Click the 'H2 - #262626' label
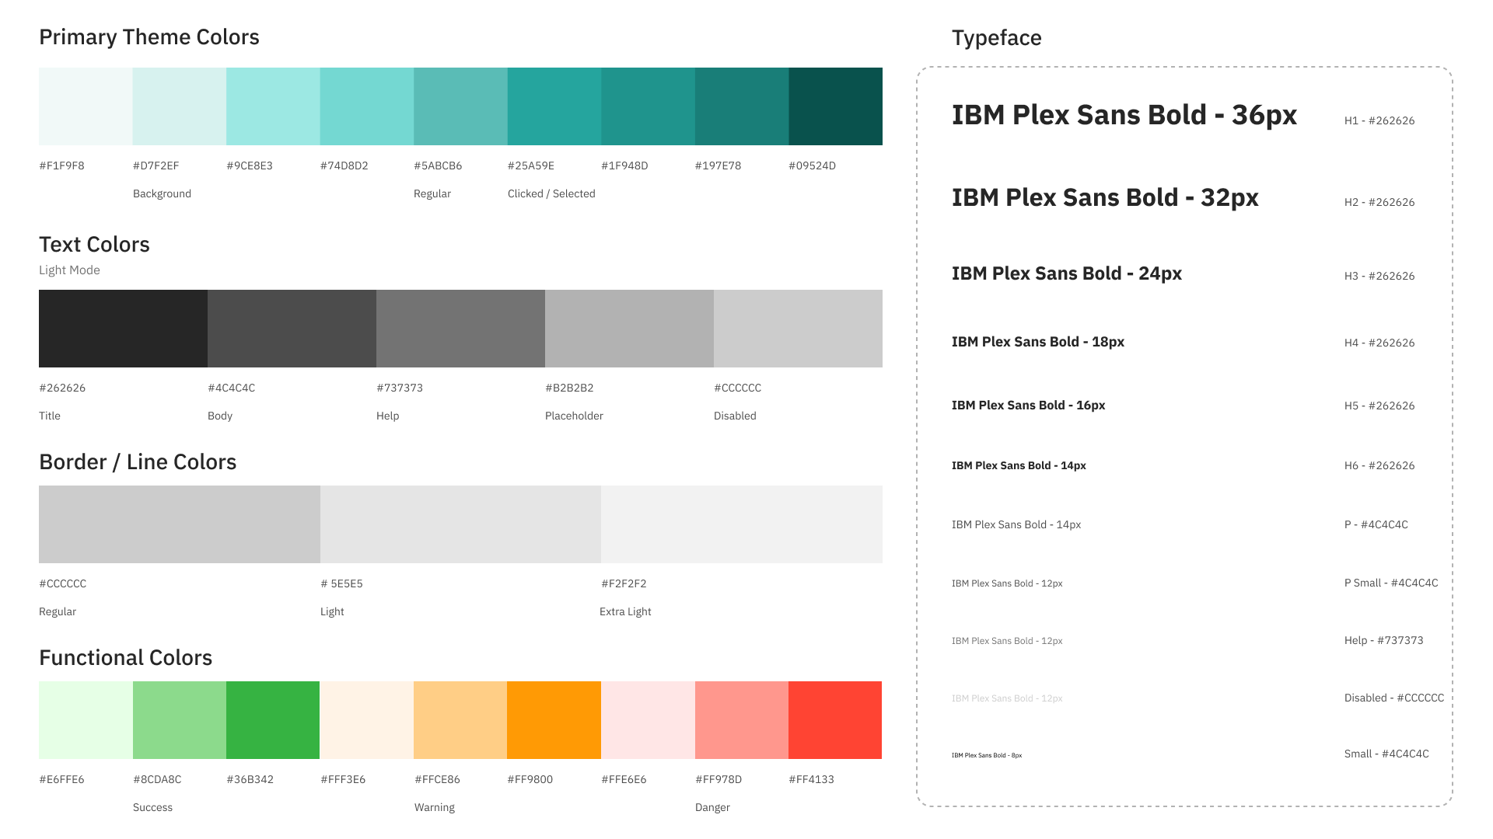Image resolution: width=1493 pixels, height=839 pixels. coord(1379,202)
